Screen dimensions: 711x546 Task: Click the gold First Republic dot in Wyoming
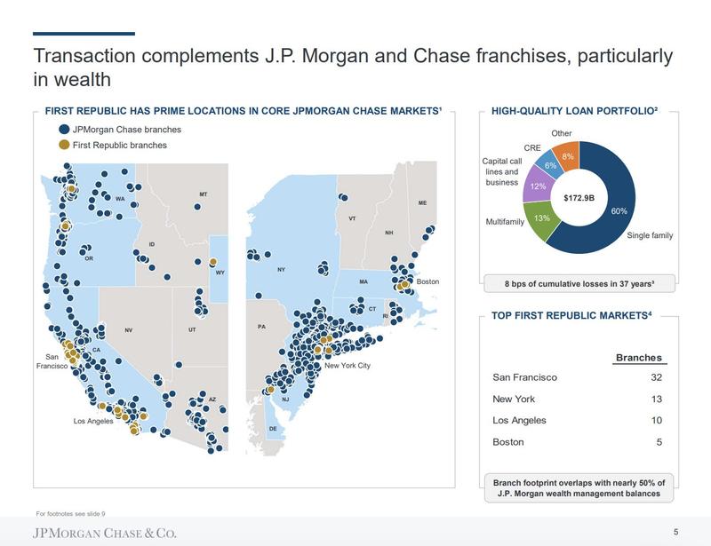tap(212, 262)
